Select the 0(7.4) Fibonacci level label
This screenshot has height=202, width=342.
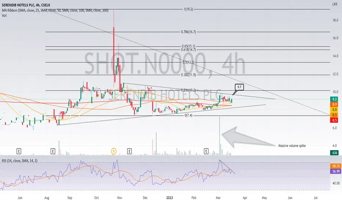(x=189, y=116)
